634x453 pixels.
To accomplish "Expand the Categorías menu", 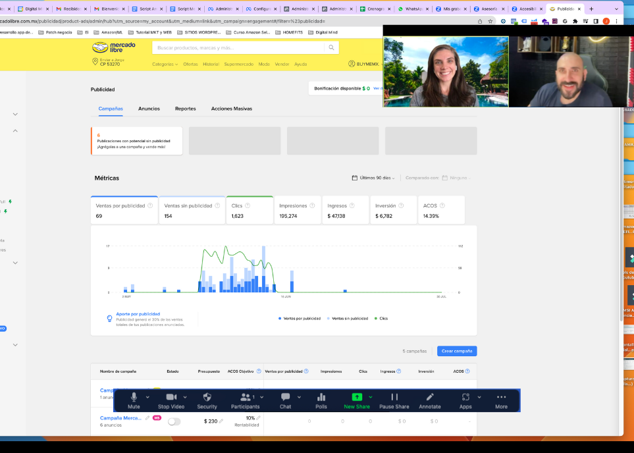I will (165, 64).
